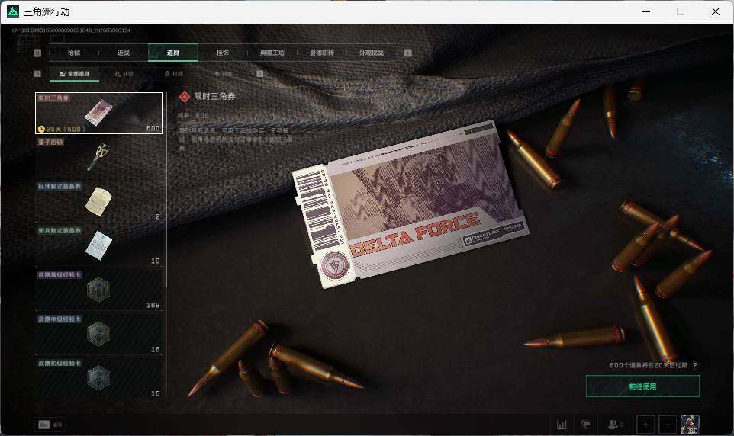This screenshot has width=734, height=436.
Task: Click the player avatar at bottom right
Action: [690, 425]
